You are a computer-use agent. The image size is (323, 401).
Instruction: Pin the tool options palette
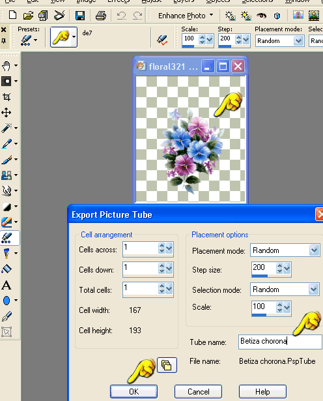3,40
